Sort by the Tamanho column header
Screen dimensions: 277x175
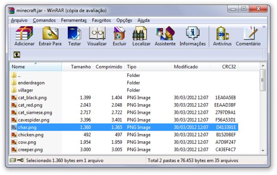pos(78,67)
